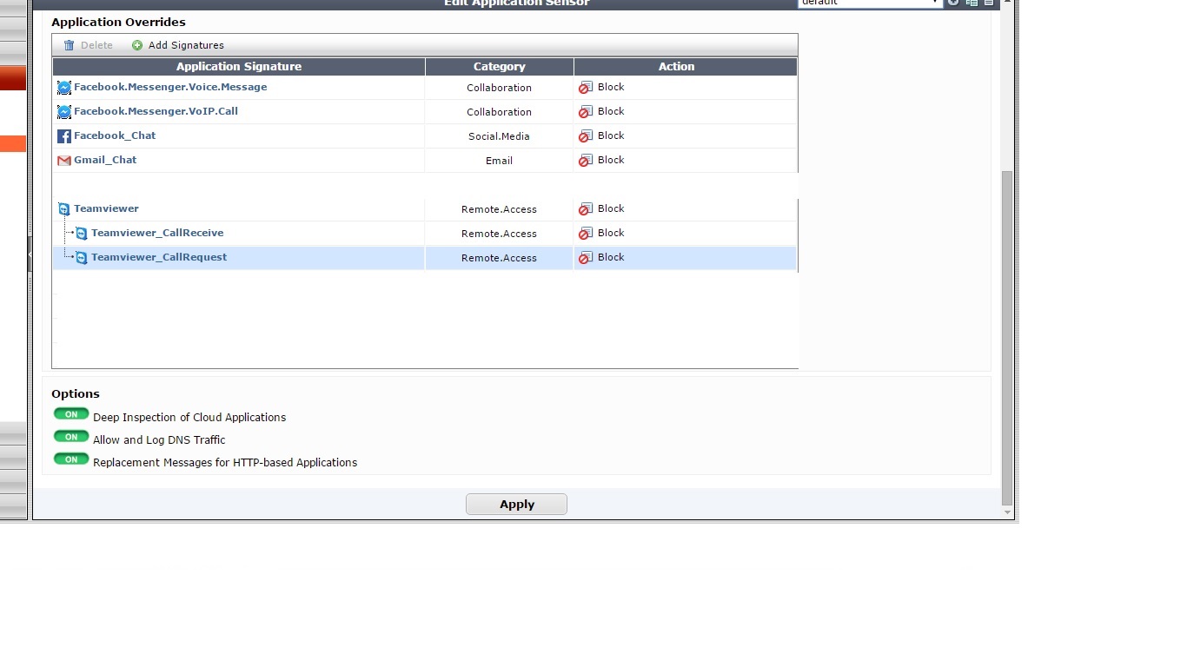
Task: Click the Gmail_Chat envelope icon
Action: click(x=64, y=161)
